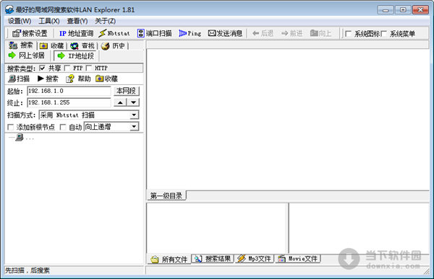
Task: Click the 扫描 scan computer icon
Action: [x=19, y=79]
